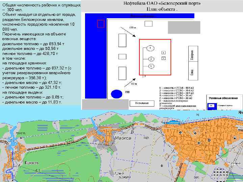This screenshot has width=243, height=182.
Task: Click 'печное топливо – до 426,70 т'
Action: coord(30,54)
